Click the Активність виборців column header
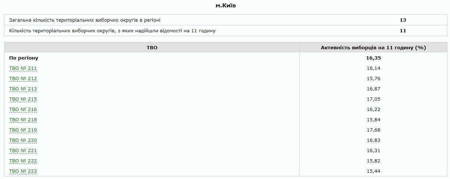This screenshot has height=179, width=450. 373,47
